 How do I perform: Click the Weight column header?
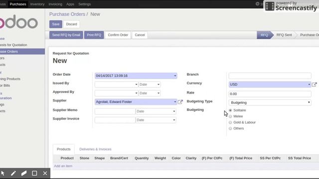point(160,158)
